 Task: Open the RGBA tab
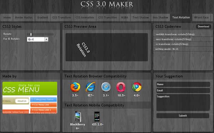pos(124,17)
